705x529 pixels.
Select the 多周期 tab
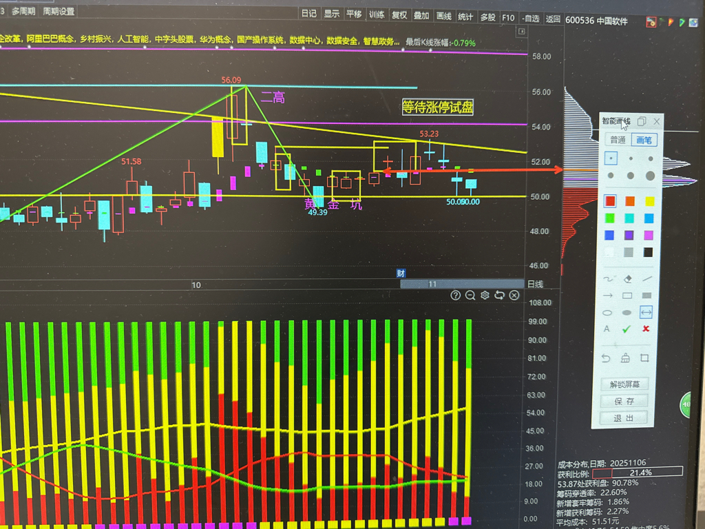point(23,11)
